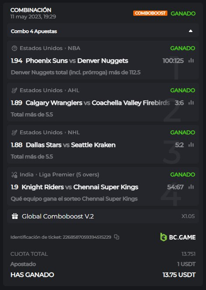Click the NBA league breadcrumb

click(74, 48)
